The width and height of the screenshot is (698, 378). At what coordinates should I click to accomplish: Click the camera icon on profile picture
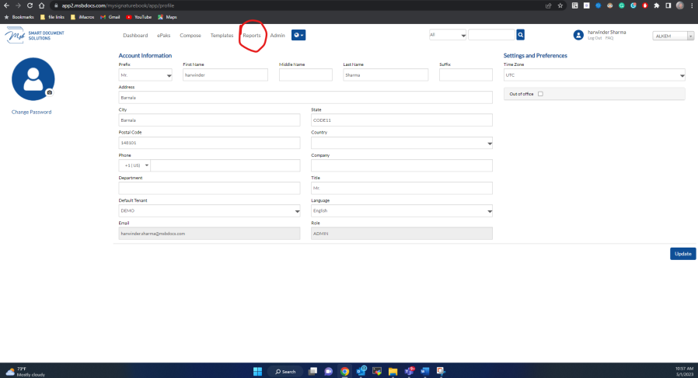[x=50, y=92]
